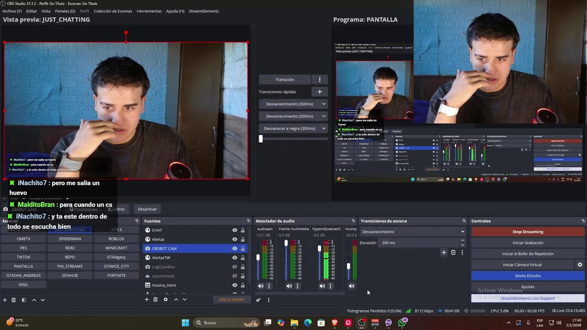Image resolution: width=587 pixels, height=330 pixels.
Task: Click transition T-bar slider handle
Action: (261, 139)
